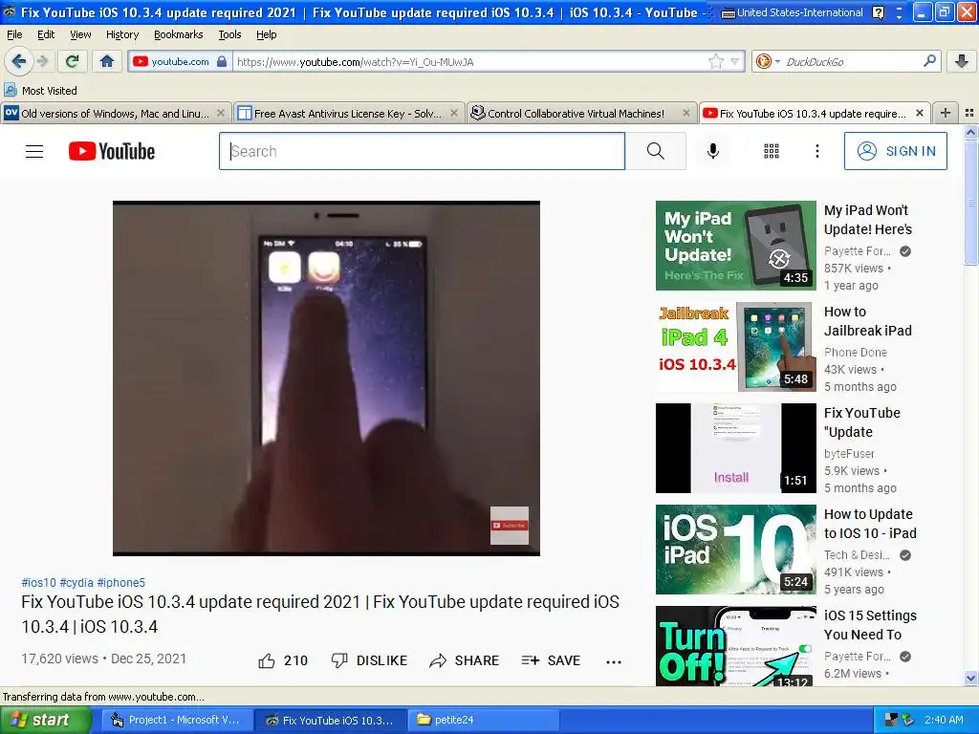Screen dimensions: 979x734
Task: Open the Help menu
Action: 266,34
